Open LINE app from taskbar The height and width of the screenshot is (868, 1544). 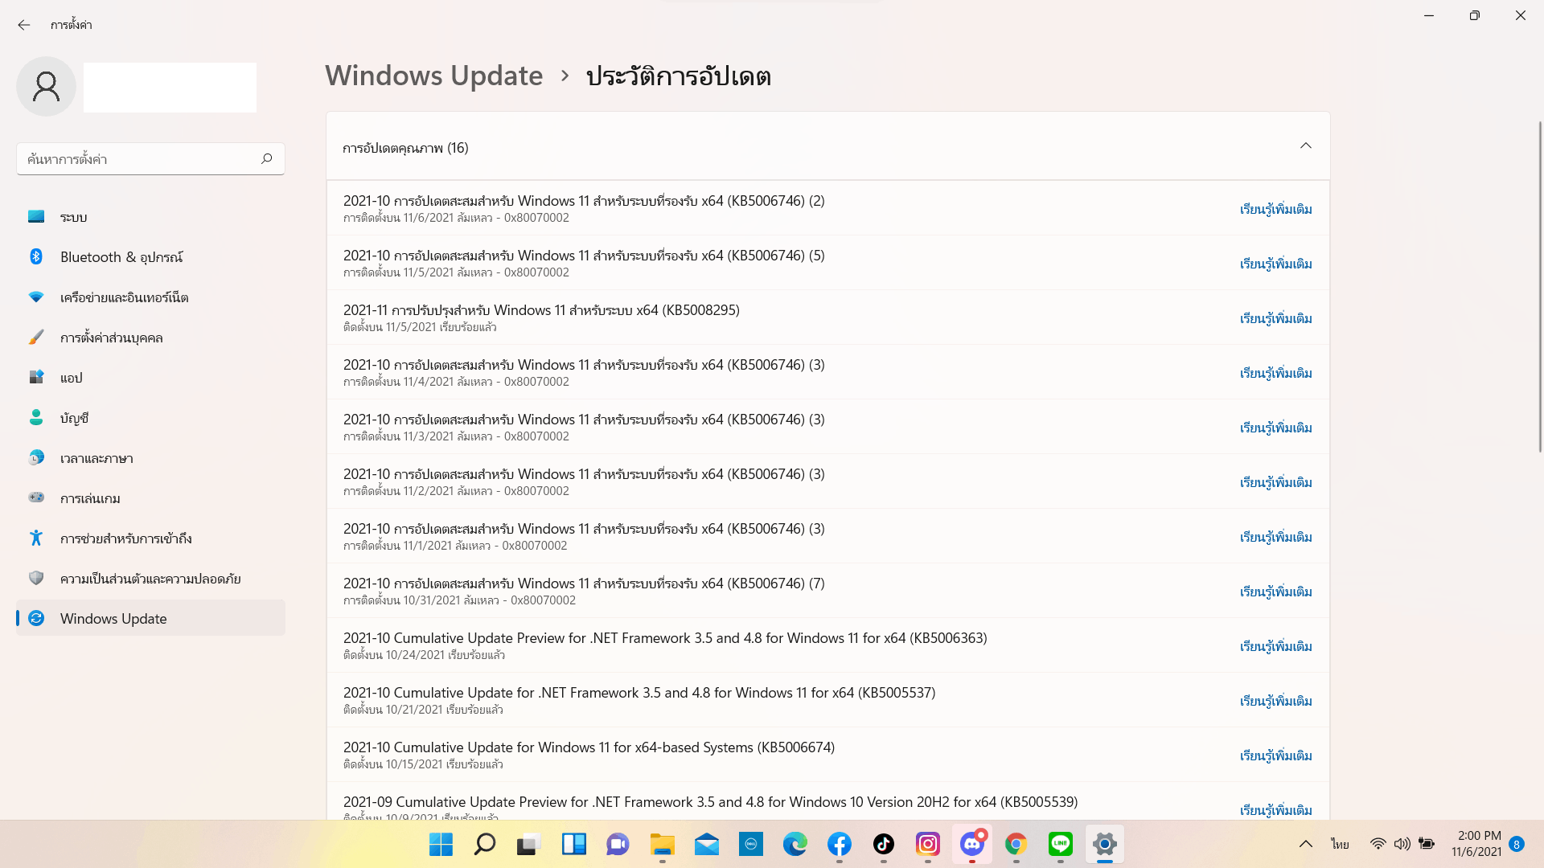pyautogui.click(x=1060, y=844)
